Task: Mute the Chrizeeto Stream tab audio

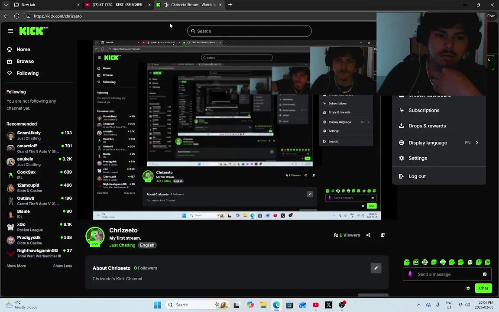Action: point(166,5)
